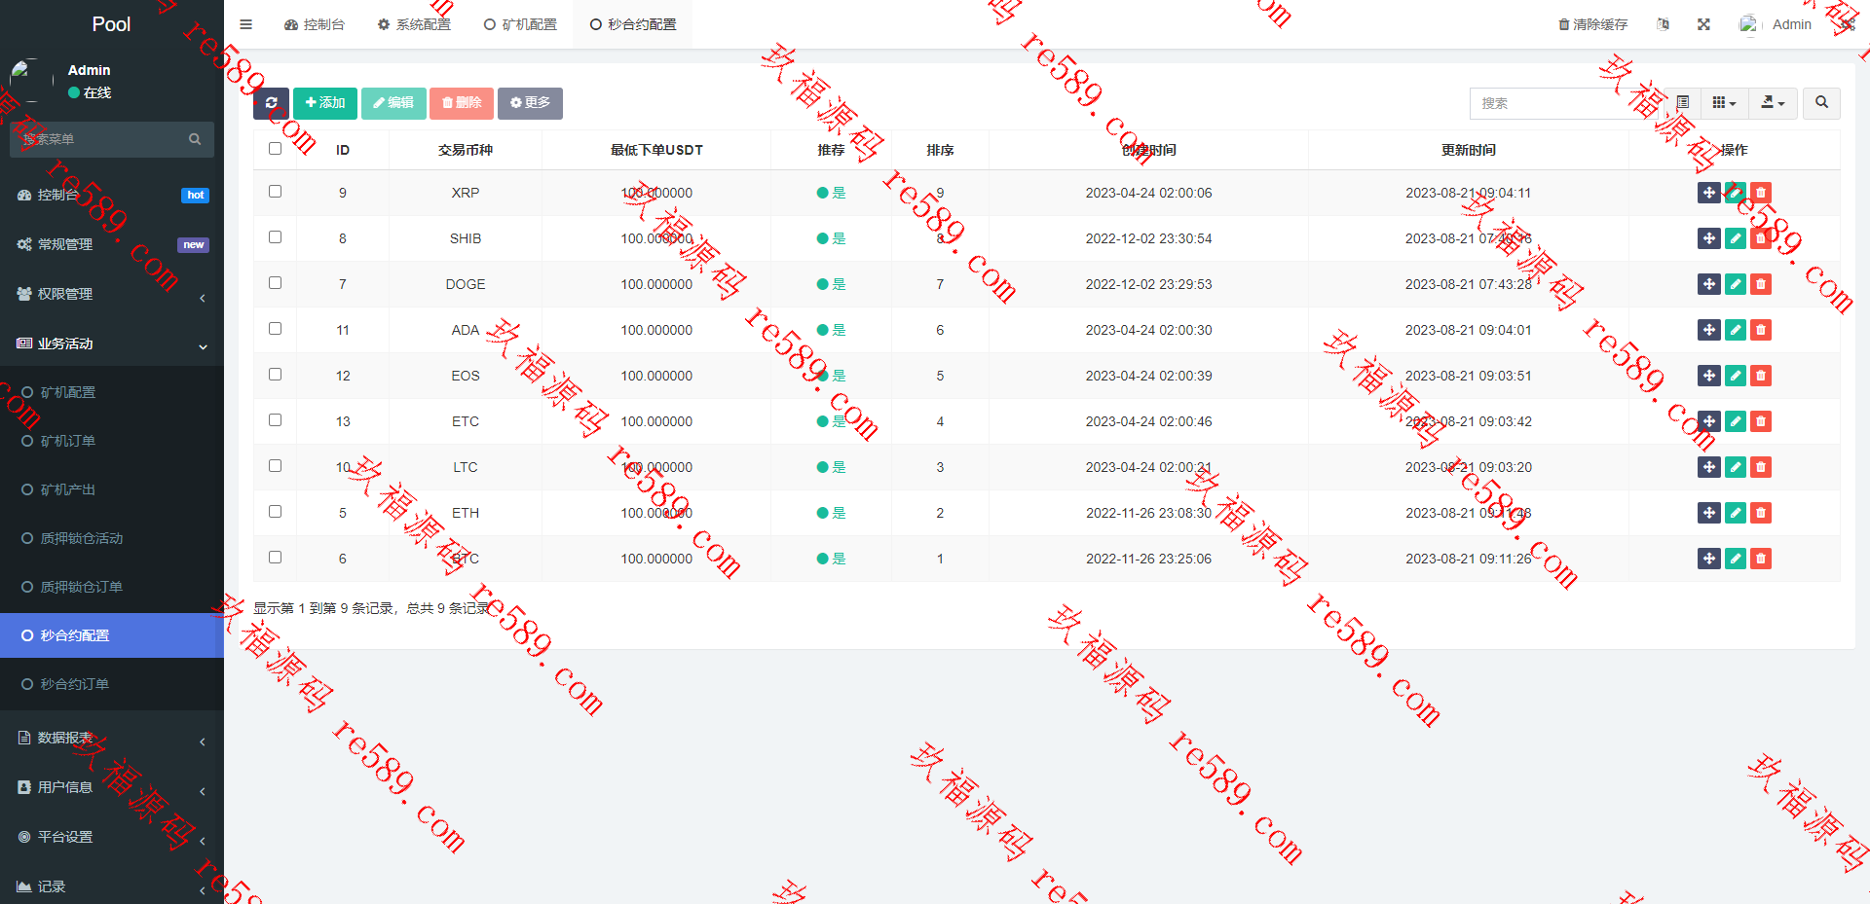Click green edit icon for ETH row
This screenshot has width=1870, height=904.
pyautogui.click(x=1735, y=513)
